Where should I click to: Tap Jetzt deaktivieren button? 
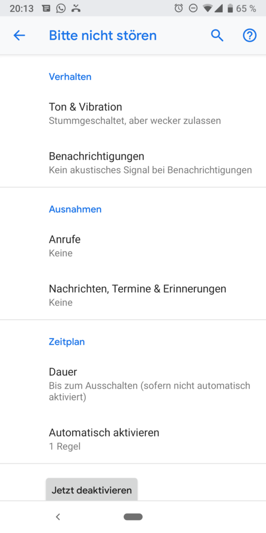[x=92, y=490]
